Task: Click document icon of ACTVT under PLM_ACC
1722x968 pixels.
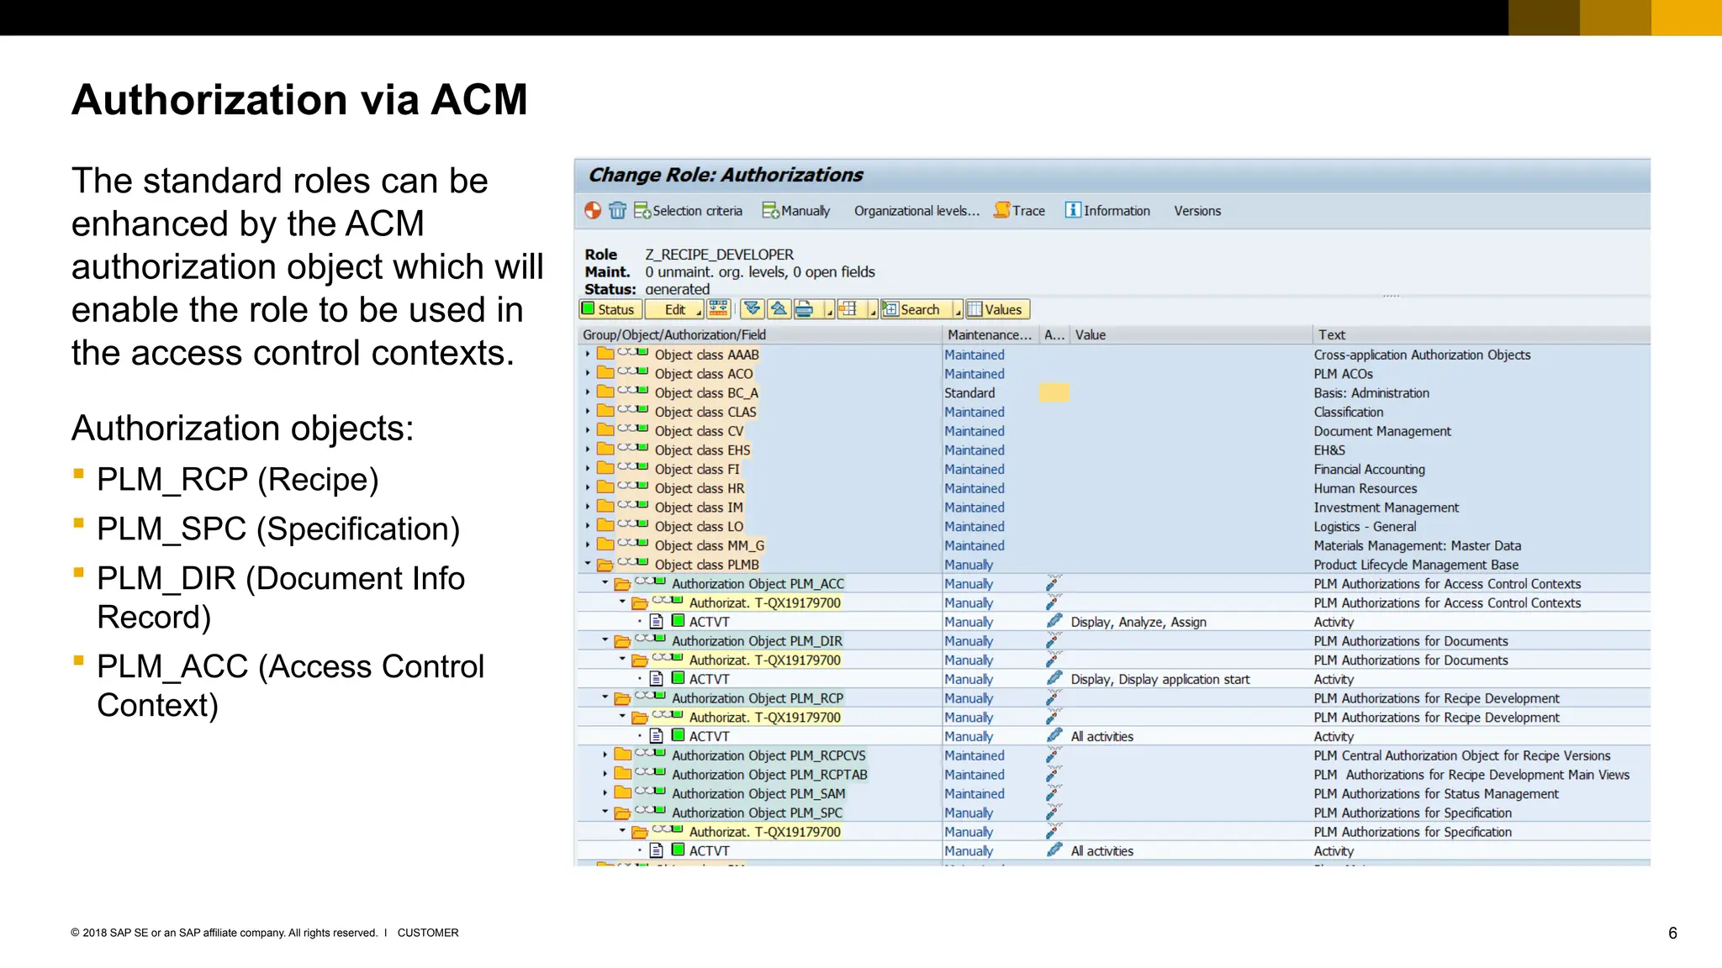Action: point(657,622)
